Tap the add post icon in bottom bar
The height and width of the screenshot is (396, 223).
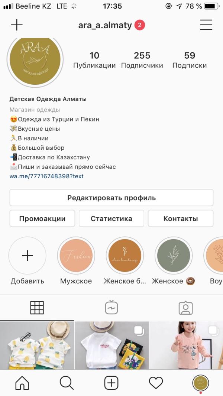click(x=111, y=383)
